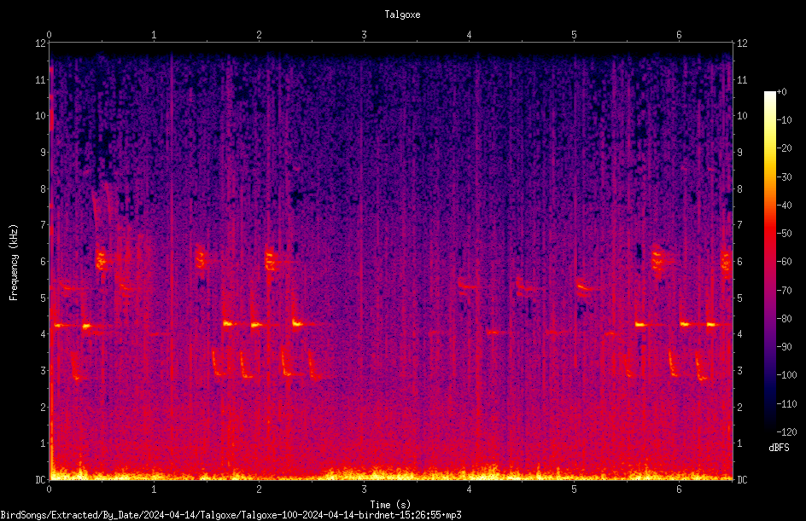Click the 5.3 kHz call near 4 seconds

pyautogui.click(x=468, y=284)
